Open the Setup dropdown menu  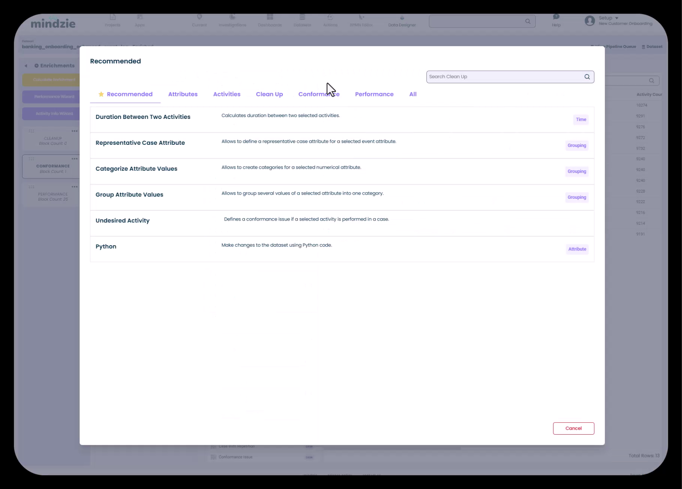tap(608, 18)
